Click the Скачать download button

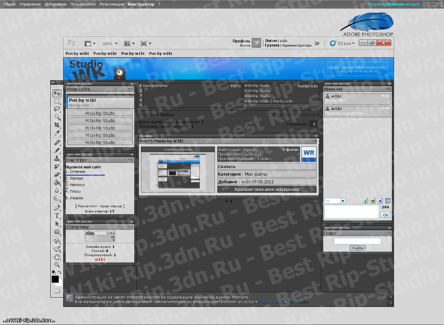[x=267, y=167]
